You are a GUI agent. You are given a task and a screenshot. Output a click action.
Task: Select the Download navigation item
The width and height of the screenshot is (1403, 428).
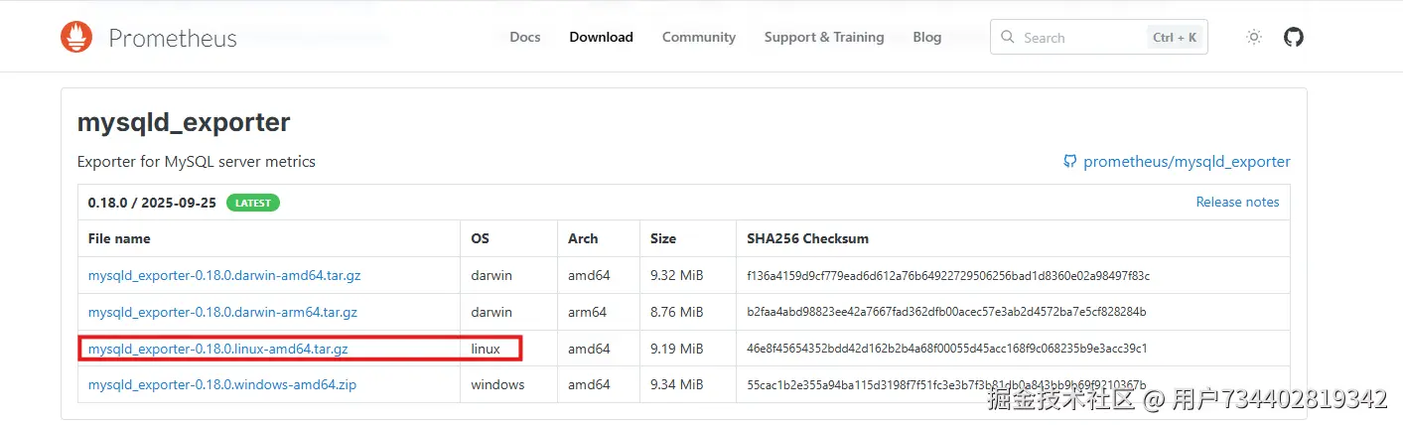601,38
